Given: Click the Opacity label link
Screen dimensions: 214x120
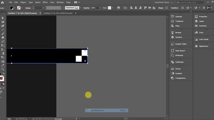Looking at the screenshot, I should pyautogui.click(x=86, y=8).
